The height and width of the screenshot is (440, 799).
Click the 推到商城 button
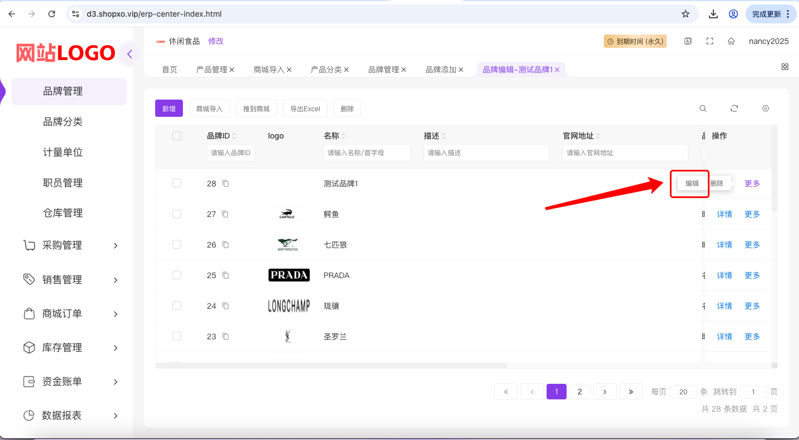pos(256,108)
